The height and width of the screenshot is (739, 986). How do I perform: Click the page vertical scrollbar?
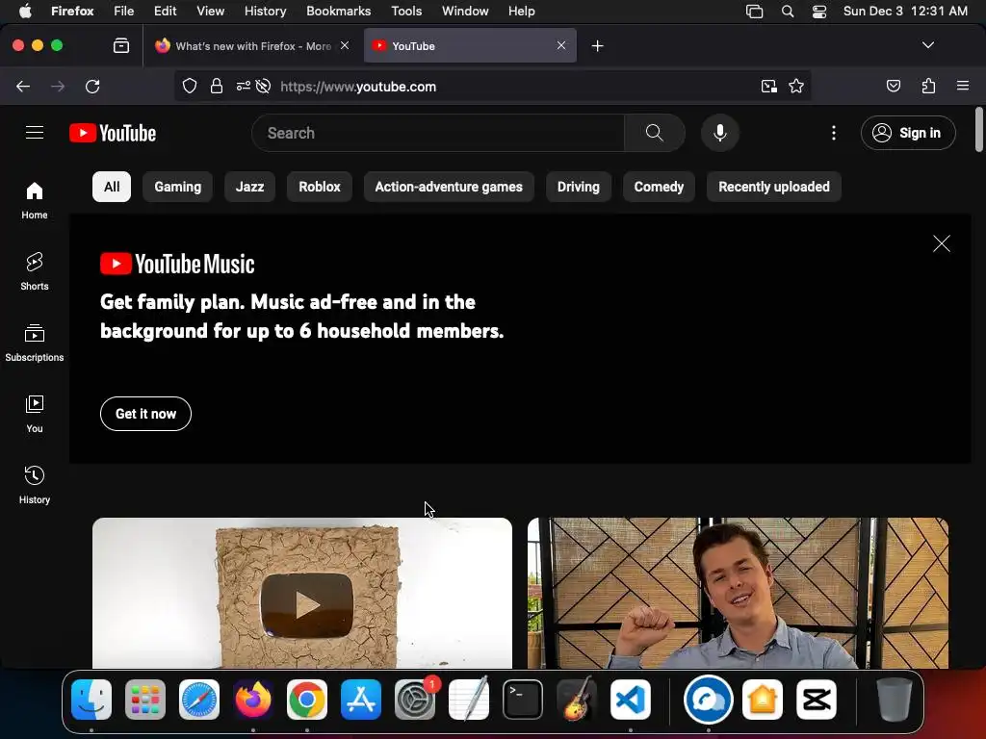(x=978, y=130)
